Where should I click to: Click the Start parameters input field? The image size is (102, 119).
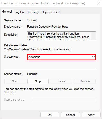64,100
